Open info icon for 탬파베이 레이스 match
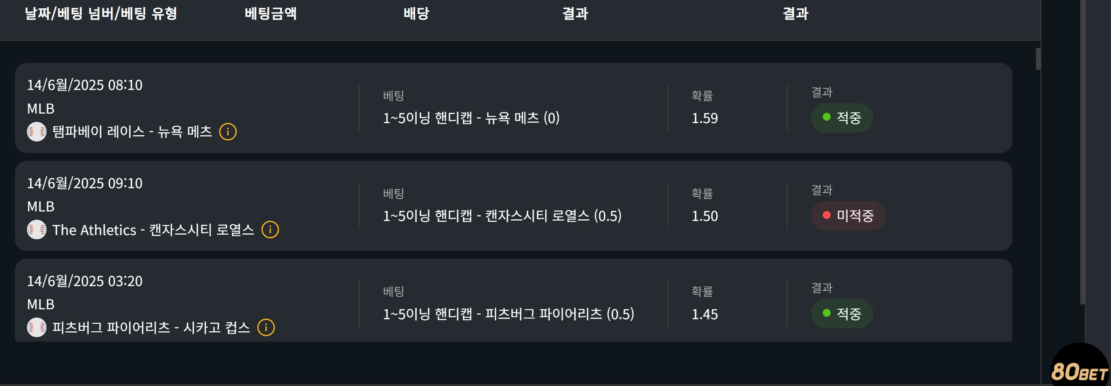Image resolution: width=1111 pixels, height=386 pixels. pyautogui.click(x=228, y=131)
